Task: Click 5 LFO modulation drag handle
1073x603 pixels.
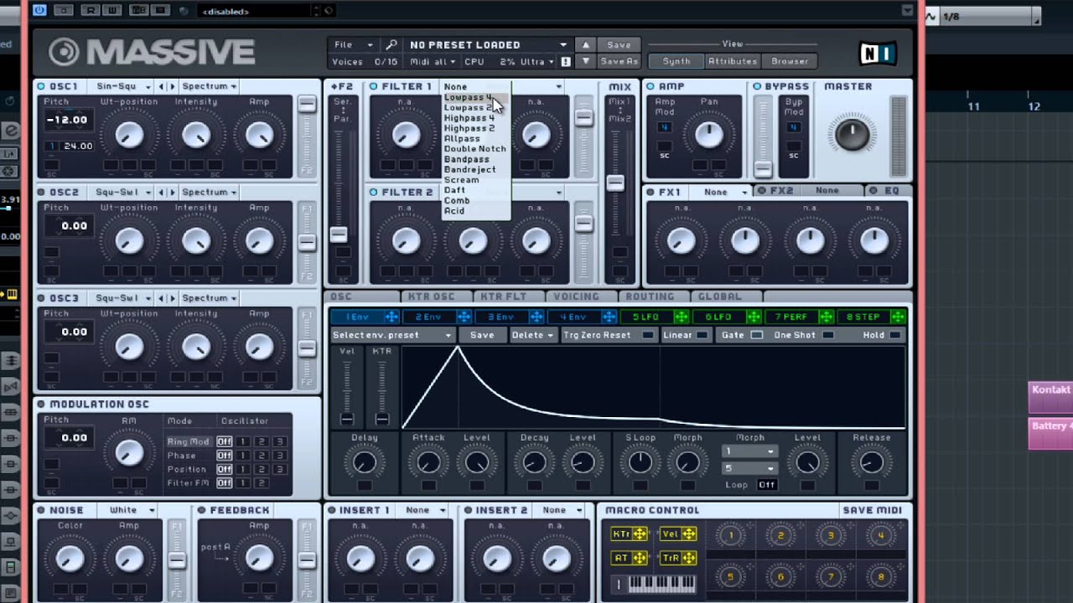Action: pos(681,317)
